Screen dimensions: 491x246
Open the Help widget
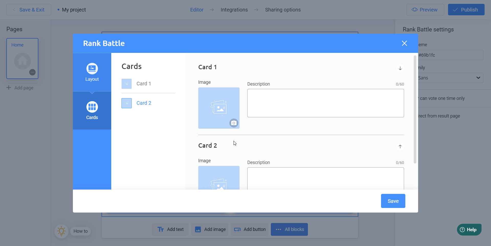[x=469, y=230]
